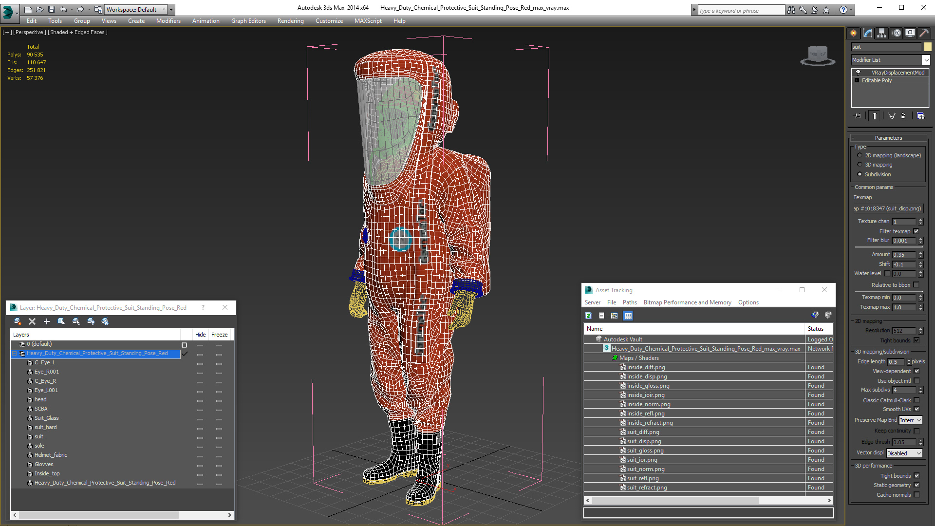Click Status Log icon in Asset Tracking

coord(601,316)
